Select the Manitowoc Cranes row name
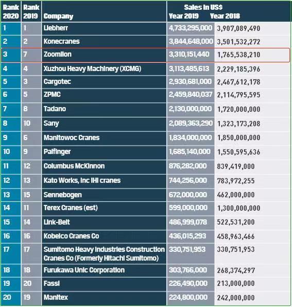Image resolution: width=292 pixels, height=307 pixels. [x=72, y=138]
